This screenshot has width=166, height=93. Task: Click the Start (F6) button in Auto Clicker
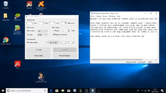pos(39,50)
